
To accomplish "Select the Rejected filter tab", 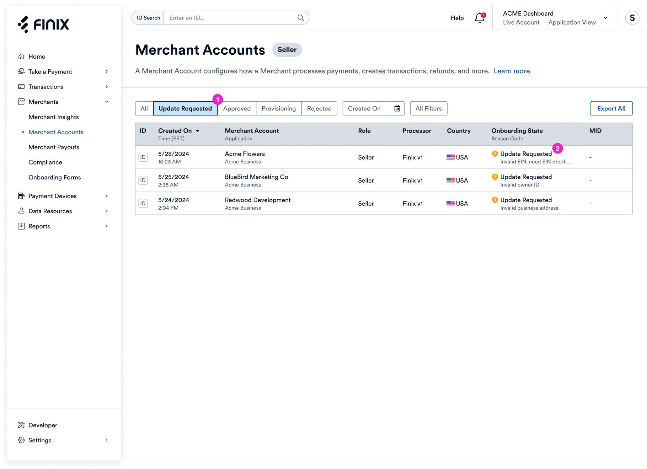I will [319, 108].
